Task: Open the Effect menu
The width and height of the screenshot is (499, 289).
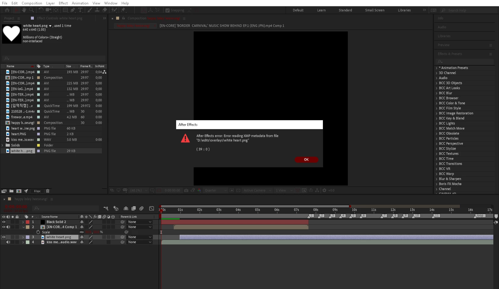Action: coord(63,3)
